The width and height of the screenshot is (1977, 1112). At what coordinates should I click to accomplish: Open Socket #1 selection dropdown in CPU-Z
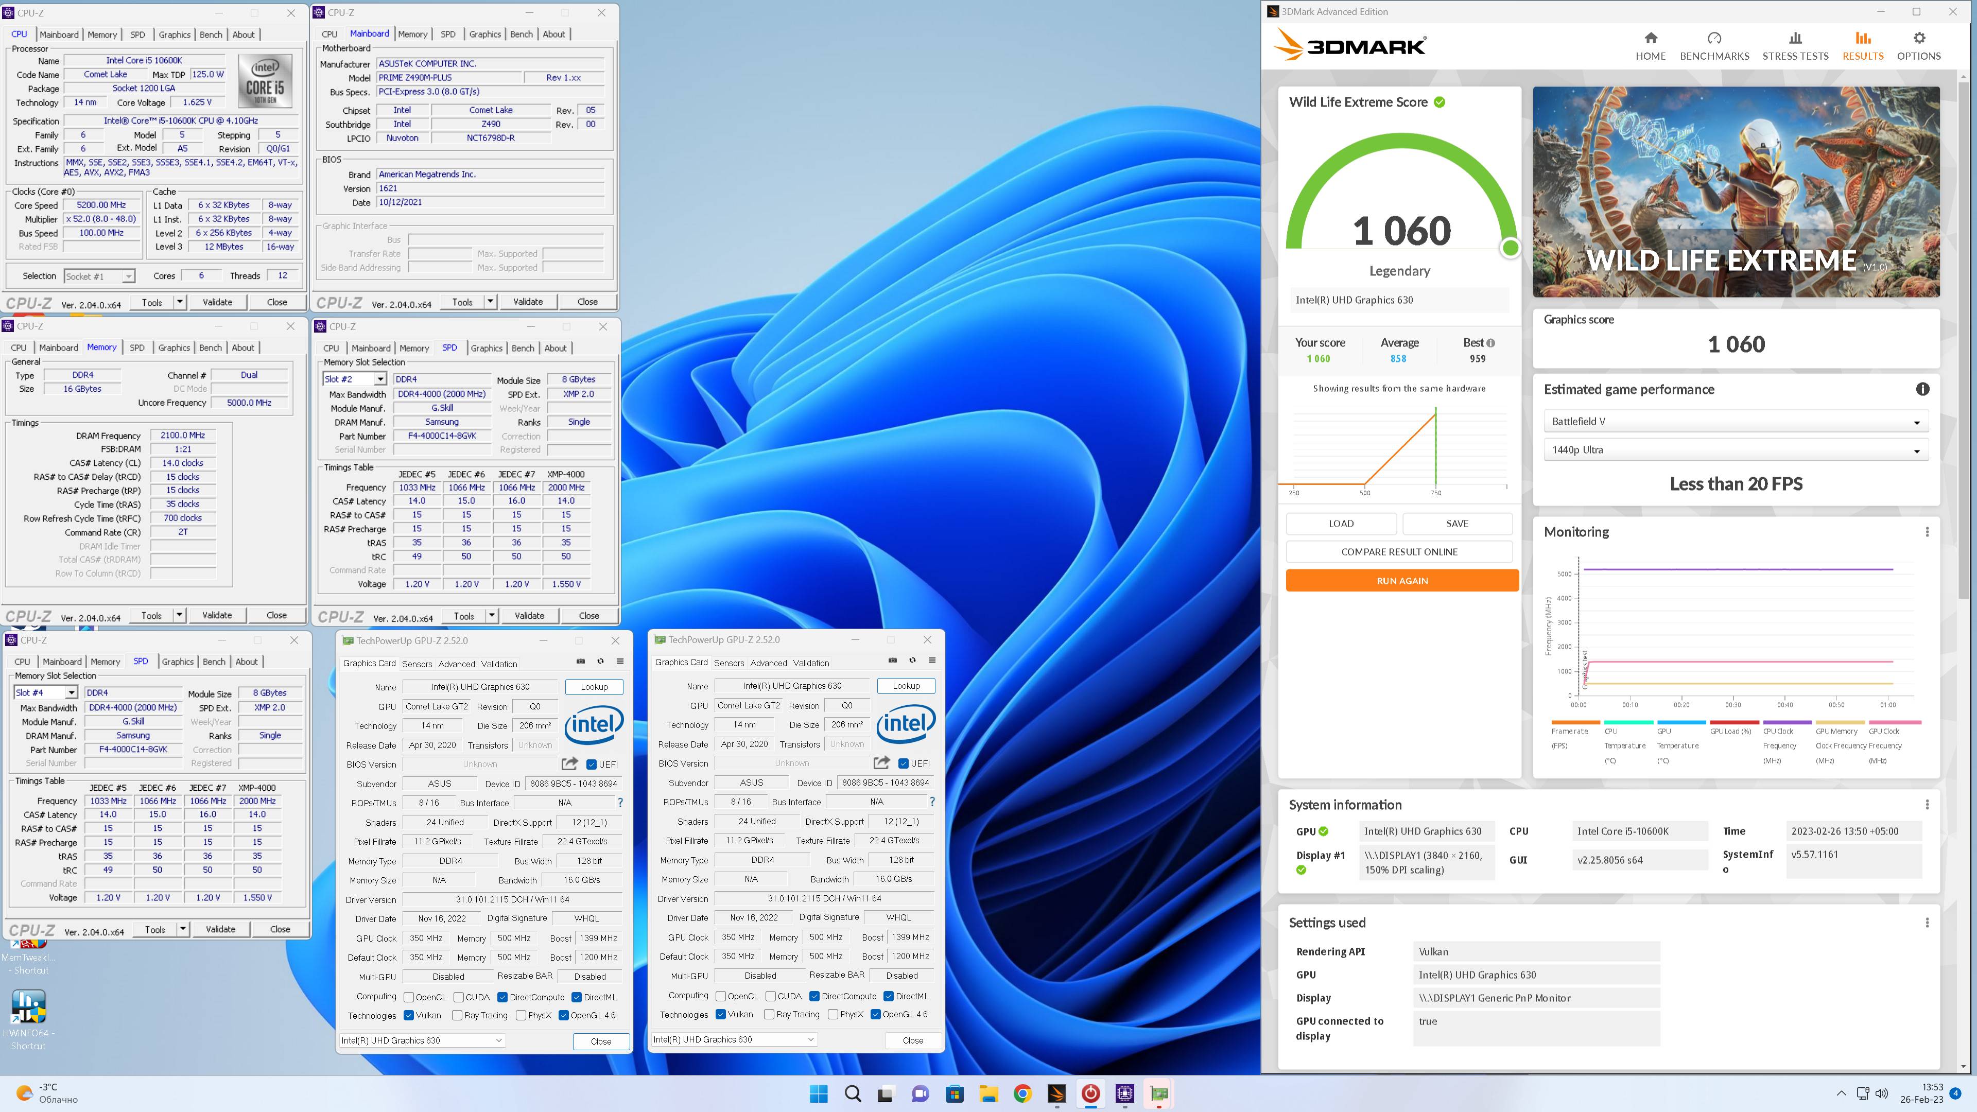[x=100, y=276]
